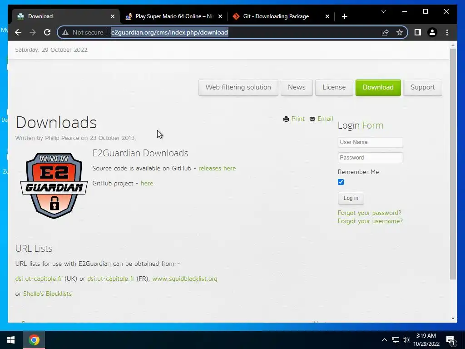
Task: Click Forgot your username link
Action: (x=370, y=221)
